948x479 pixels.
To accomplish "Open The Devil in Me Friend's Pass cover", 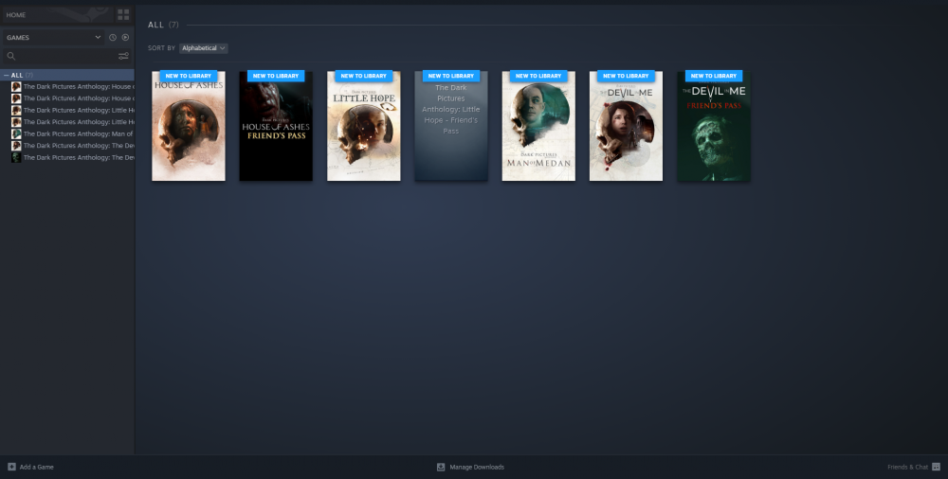I will point(713,128).
